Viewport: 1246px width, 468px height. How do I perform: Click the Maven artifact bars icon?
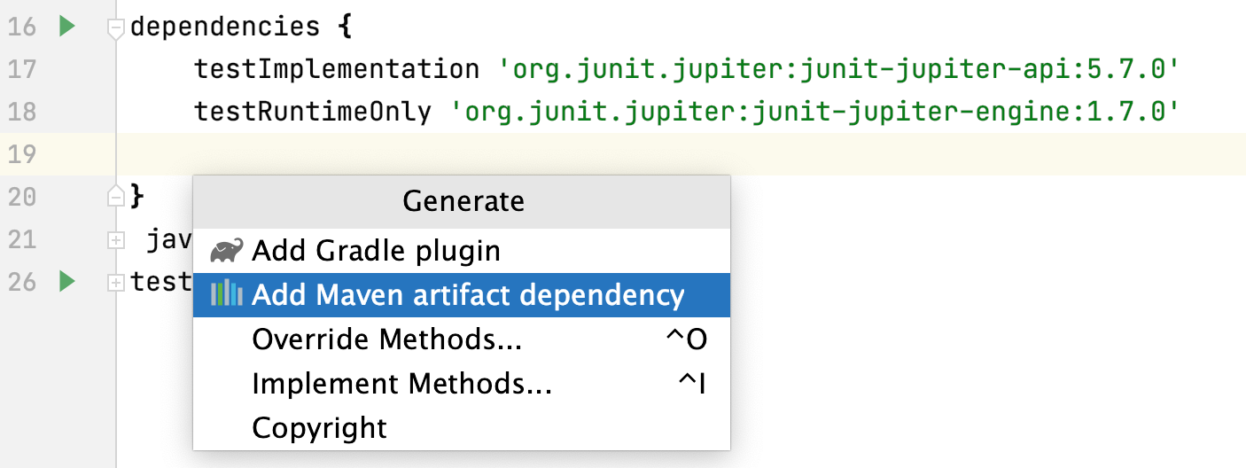(226, 294)
